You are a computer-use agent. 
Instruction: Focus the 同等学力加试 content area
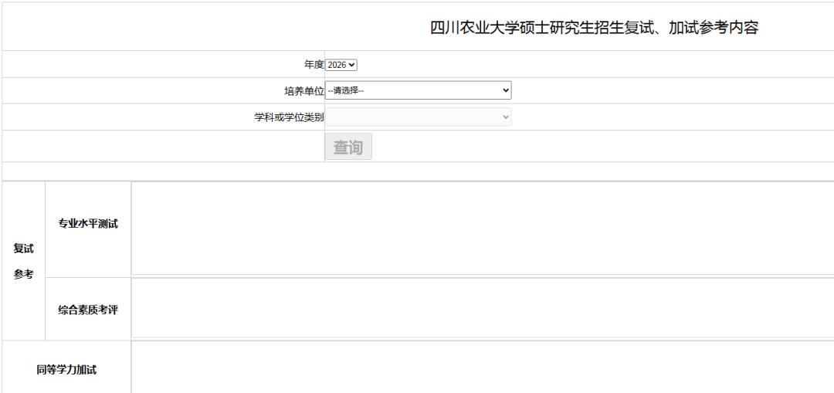(482, 368)
